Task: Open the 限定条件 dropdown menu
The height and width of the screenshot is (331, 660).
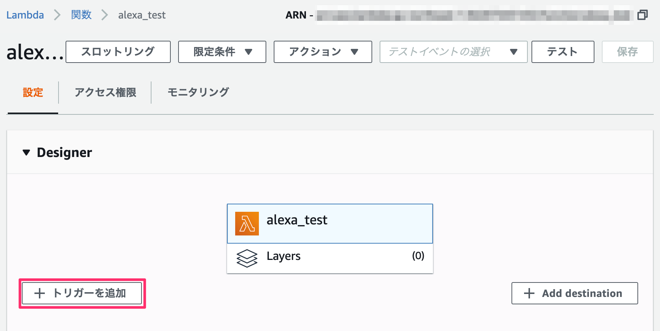Action: (222, 52)
